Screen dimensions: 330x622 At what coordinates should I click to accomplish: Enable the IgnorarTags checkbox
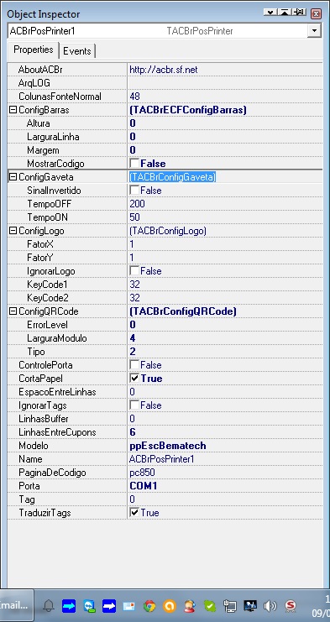tap(134, 405)
